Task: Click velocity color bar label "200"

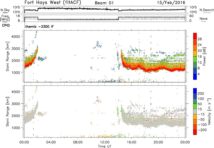Action: (x=201, y=94)
